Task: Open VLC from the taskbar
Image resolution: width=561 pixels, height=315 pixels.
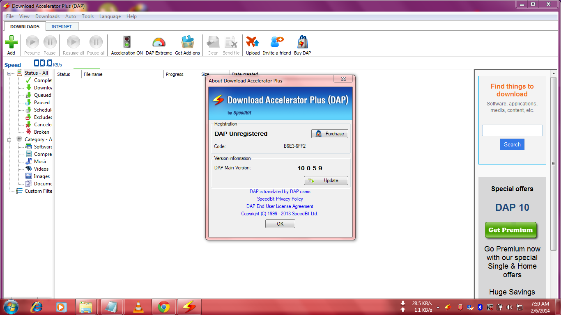Action: point(138,306)
